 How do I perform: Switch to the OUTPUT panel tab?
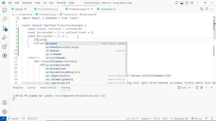31,88
